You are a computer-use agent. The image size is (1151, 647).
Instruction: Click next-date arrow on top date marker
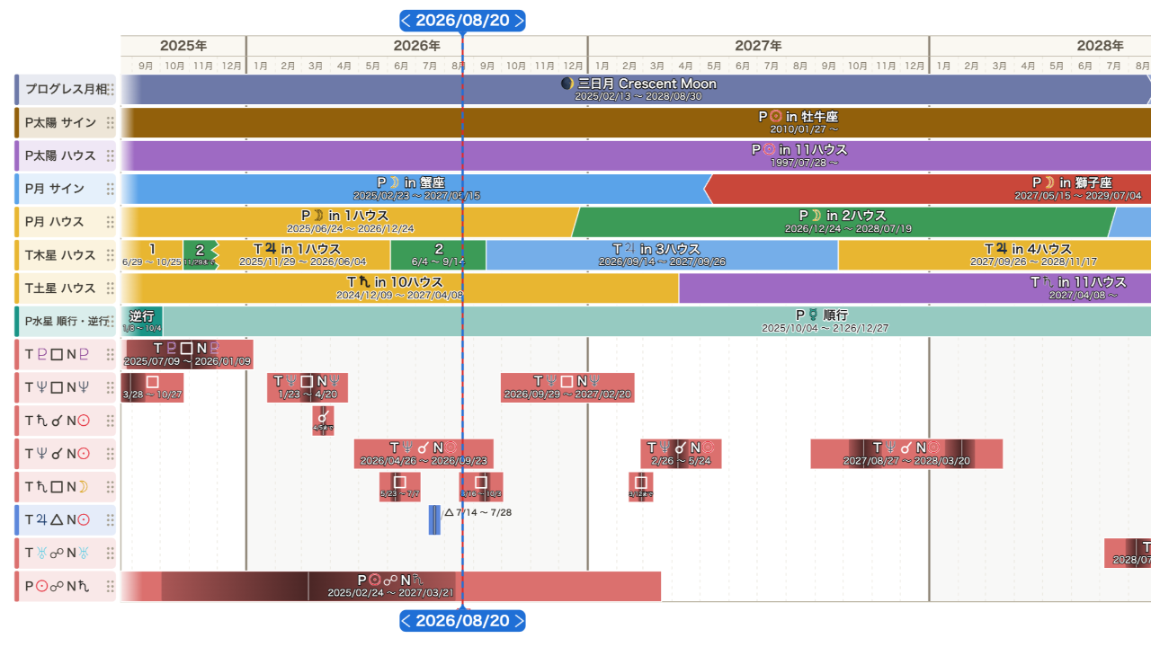[x=518, y=21]
